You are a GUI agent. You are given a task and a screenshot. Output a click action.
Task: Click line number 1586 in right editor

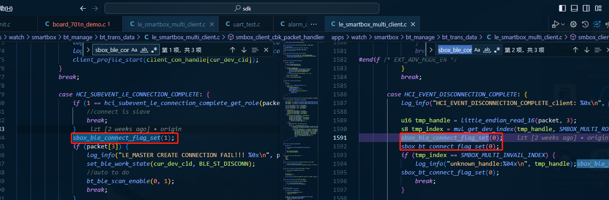pyautogui.click(x=340, y=95)
